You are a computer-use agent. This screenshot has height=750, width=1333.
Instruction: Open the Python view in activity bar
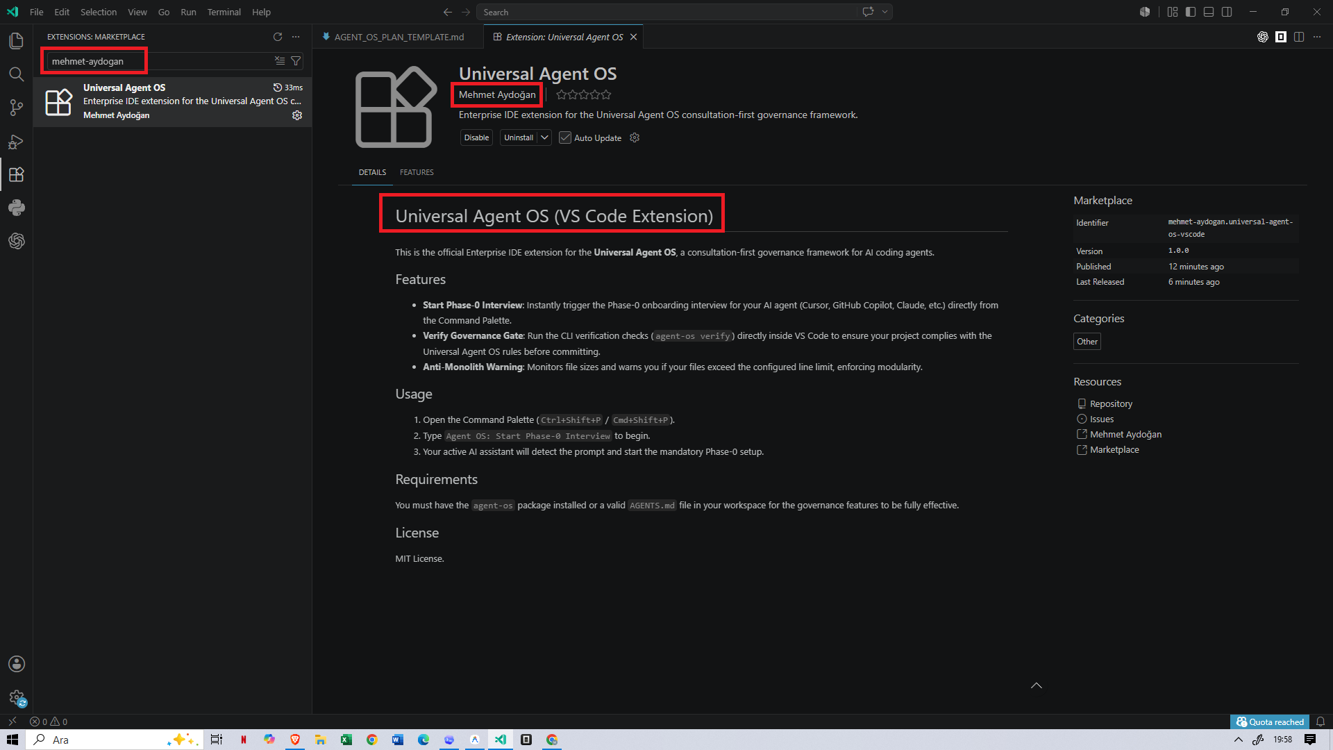click(x=17, y=208)
